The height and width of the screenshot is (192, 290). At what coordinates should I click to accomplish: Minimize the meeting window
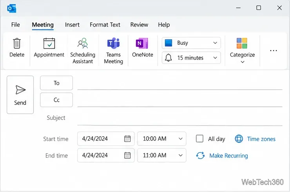point(238,8)
